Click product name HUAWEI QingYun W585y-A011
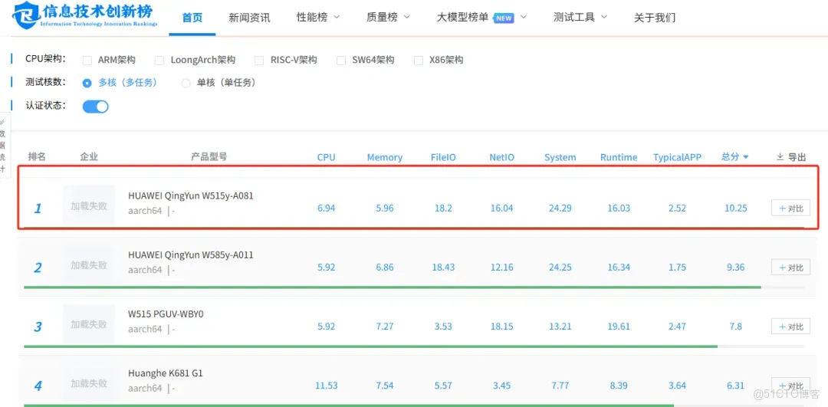The image size is (828, 407). coord(191,255)
